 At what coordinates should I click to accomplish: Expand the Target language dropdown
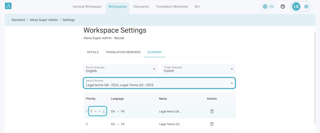pyautogui.click(x=198, y=69)
